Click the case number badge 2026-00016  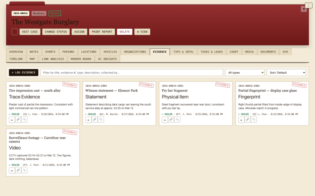(x=20, y=14)
